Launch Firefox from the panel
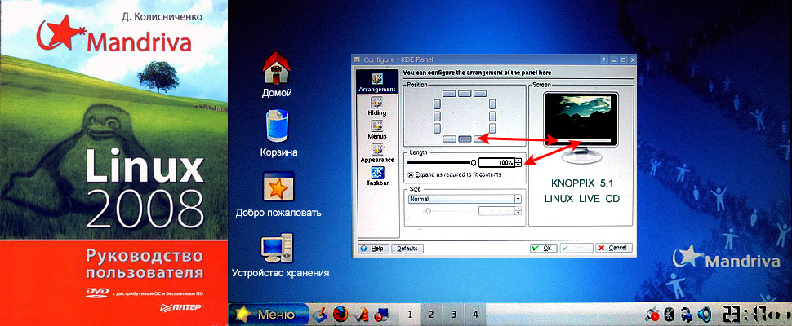This screenshot has width=792, height=326. pos(340,315)
